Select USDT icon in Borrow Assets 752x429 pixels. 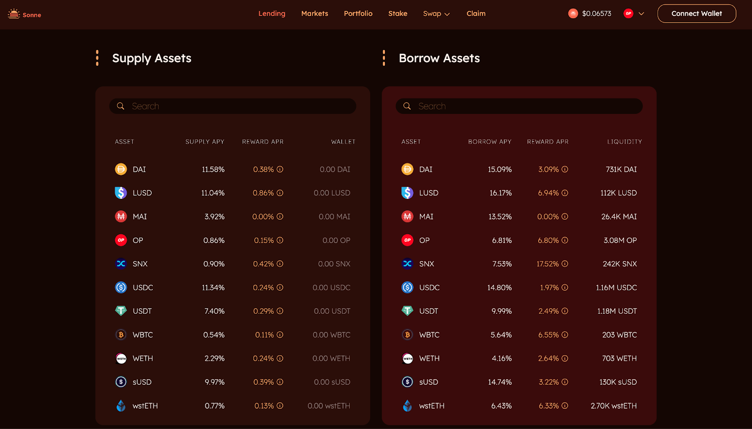[407, 311]
